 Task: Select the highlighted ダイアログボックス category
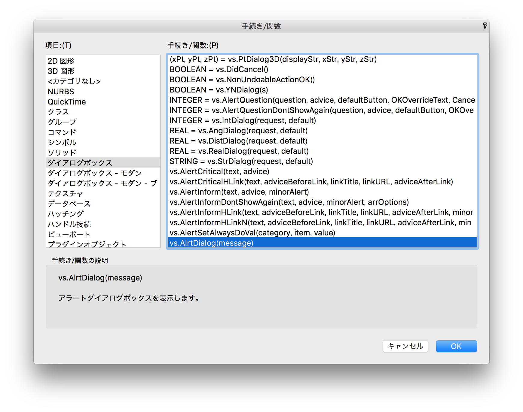103,163
